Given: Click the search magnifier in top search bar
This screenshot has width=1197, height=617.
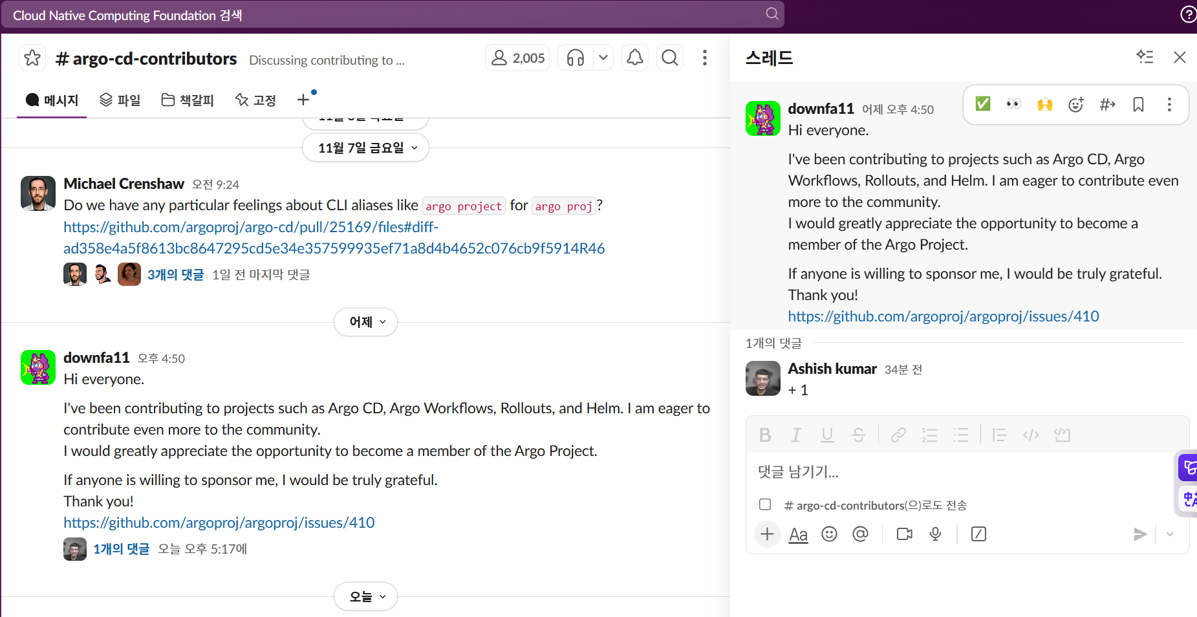Looking at the screenshot, I should tap(771, 14).
